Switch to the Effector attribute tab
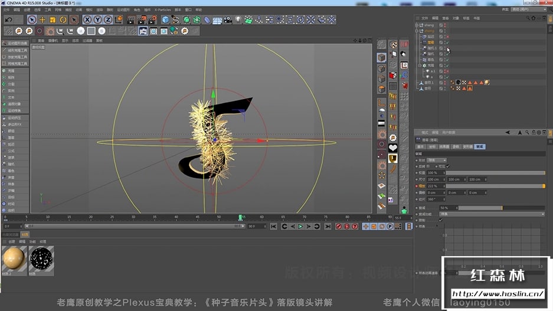This screenshot has width=553, height=311. [444, 147]
